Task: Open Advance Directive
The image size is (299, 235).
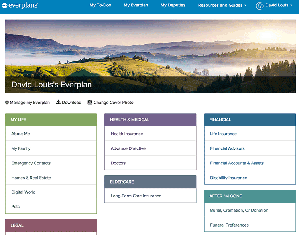Action: pyautogui.click(x=150, y=148)
